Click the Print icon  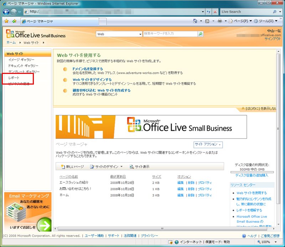(x=220, y=21)
